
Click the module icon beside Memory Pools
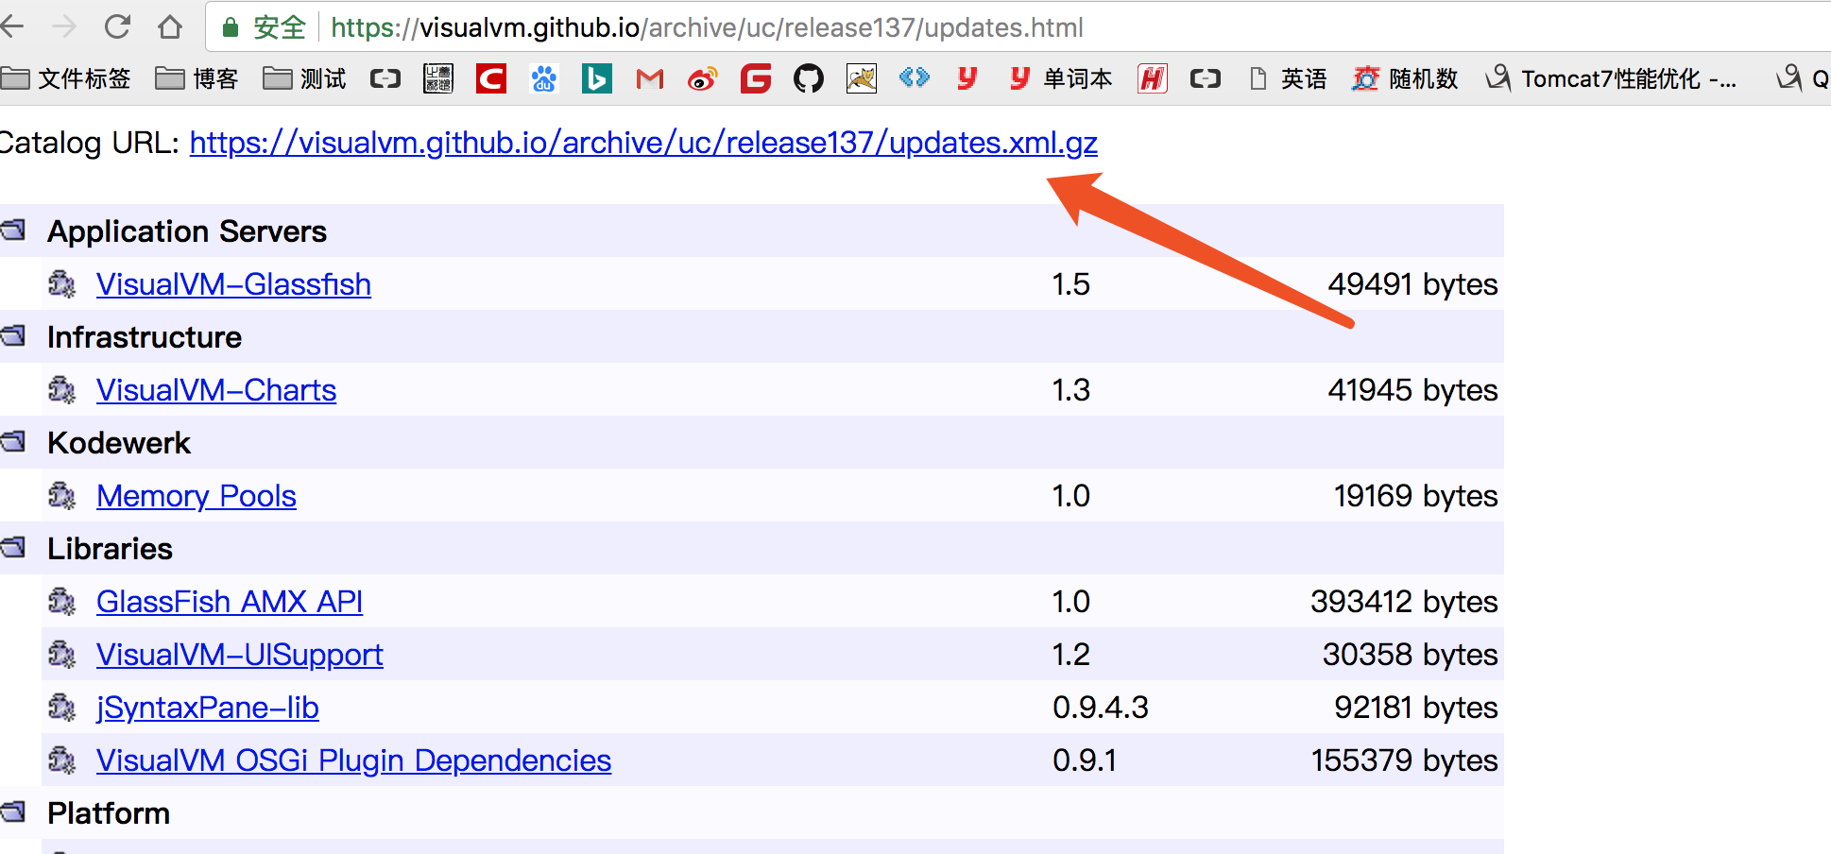click(62, 496)
